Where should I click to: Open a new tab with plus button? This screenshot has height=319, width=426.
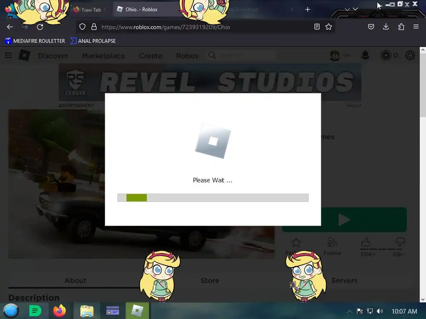307,10
